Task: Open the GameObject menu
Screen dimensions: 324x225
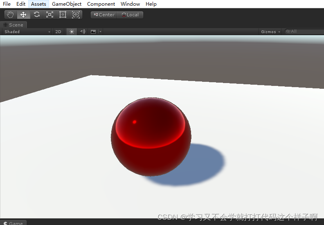Action: click(67, 4)
